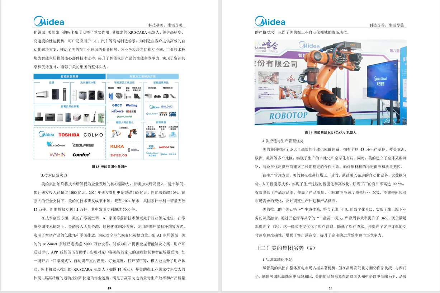Click the GMCC logo
Screen dimensions: 440x293
pos(117,105)
